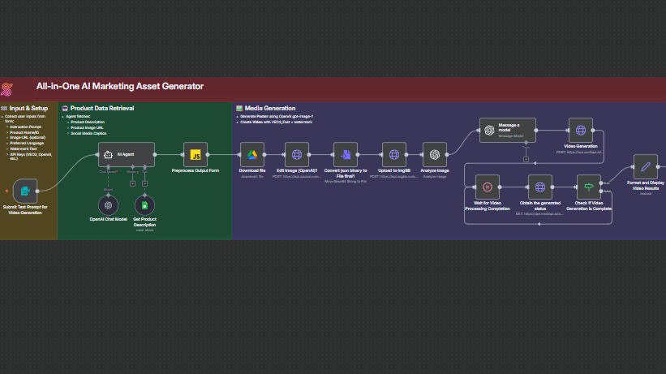The width and height of the screenshot is (666, 374).
Task: Select the Google Drive Download file node
Action: [252, 154]
